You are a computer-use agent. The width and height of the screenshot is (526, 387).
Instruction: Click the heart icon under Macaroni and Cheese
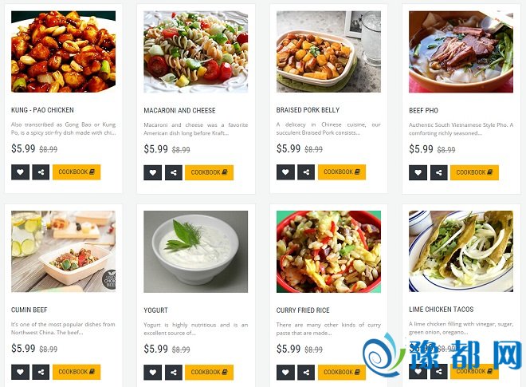click(153, 172)
